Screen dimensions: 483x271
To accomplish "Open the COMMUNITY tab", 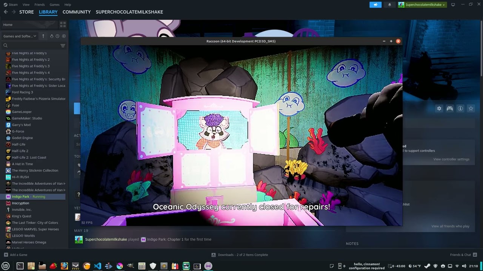I will (77, 12).
